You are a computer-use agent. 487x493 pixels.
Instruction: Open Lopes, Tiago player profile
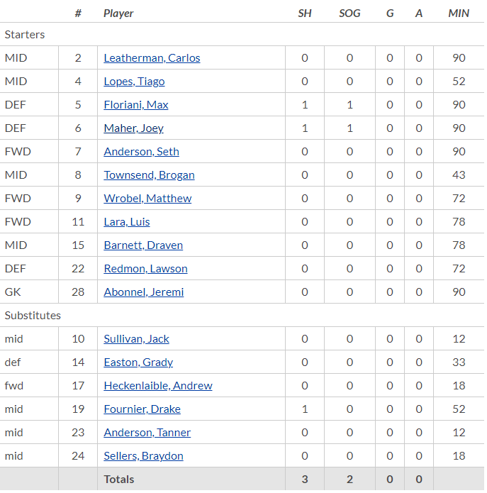pyautogui.click(x=134, y=82)
